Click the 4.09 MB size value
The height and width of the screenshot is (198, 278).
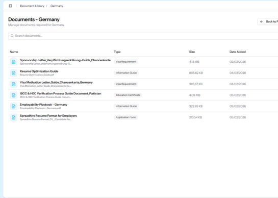click(195, 95)
